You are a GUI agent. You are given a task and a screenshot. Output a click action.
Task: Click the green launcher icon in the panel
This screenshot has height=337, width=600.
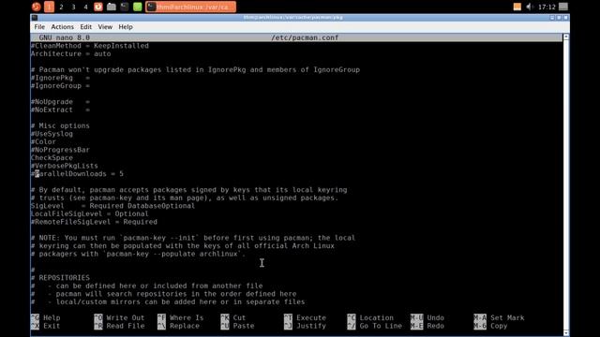tap(138, 7)
